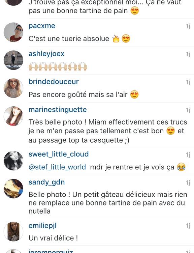Open emiliepjl's username link

tap(42, 226)
